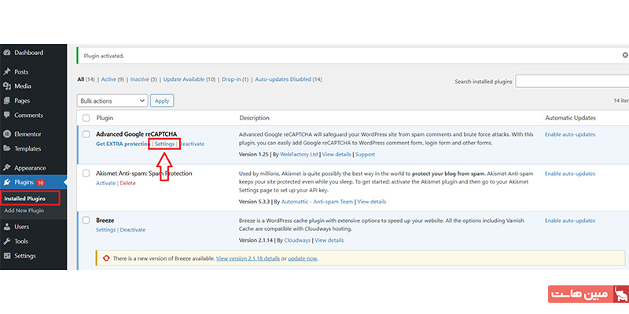Open the Bulk actions dropdown

tap(112, 101)
